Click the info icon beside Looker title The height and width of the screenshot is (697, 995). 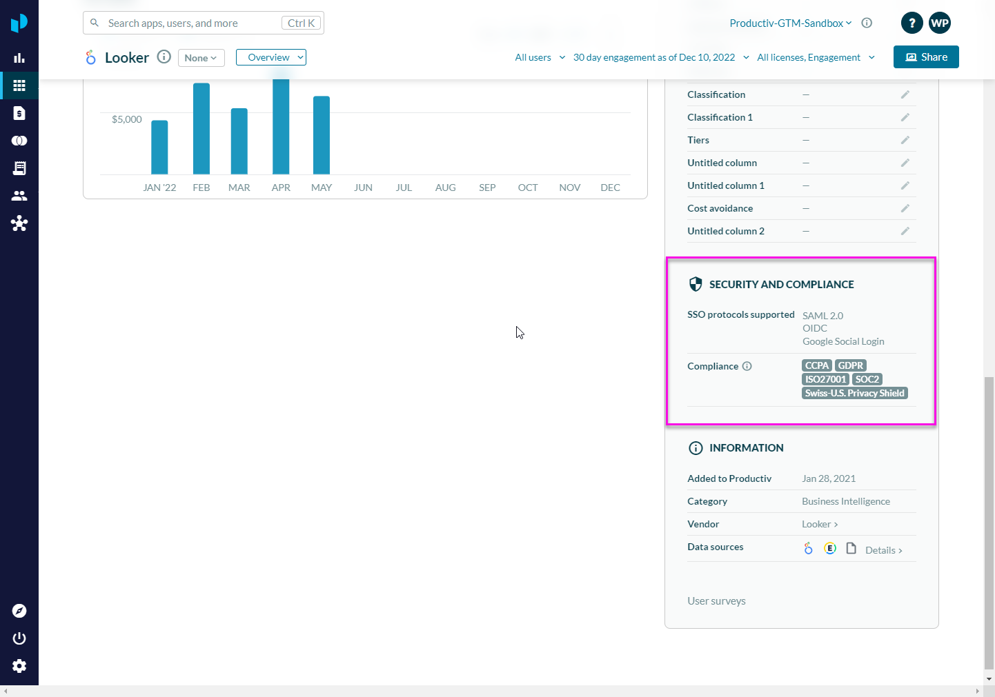[164, 57]
